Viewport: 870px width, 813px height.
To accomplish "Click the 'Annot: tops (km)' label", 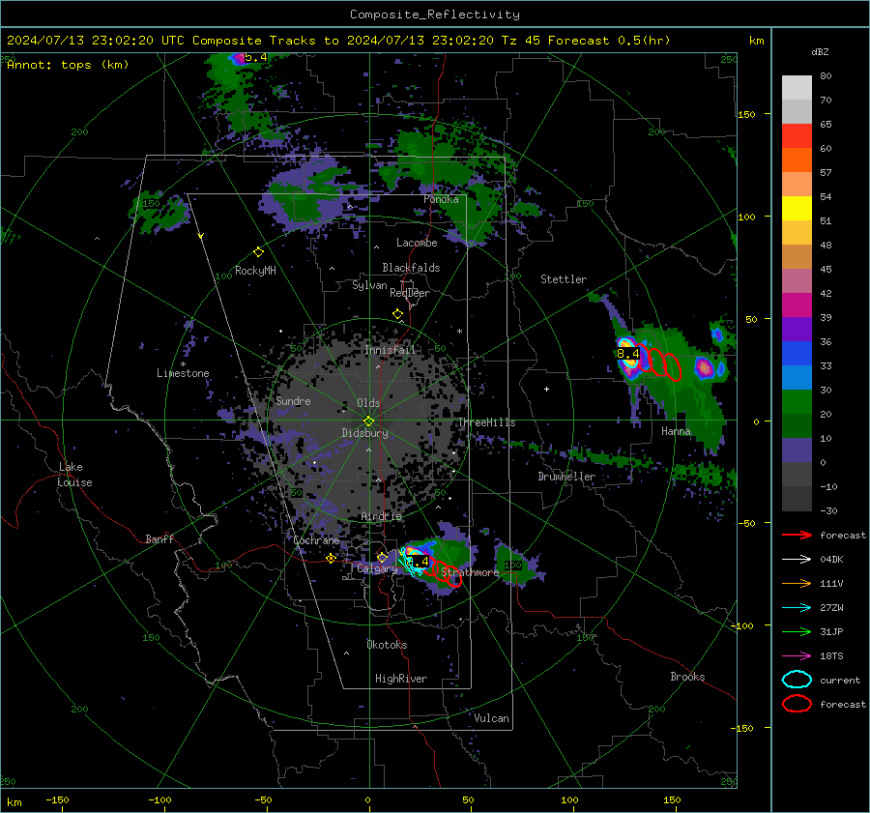I will (x=68, y=65).
